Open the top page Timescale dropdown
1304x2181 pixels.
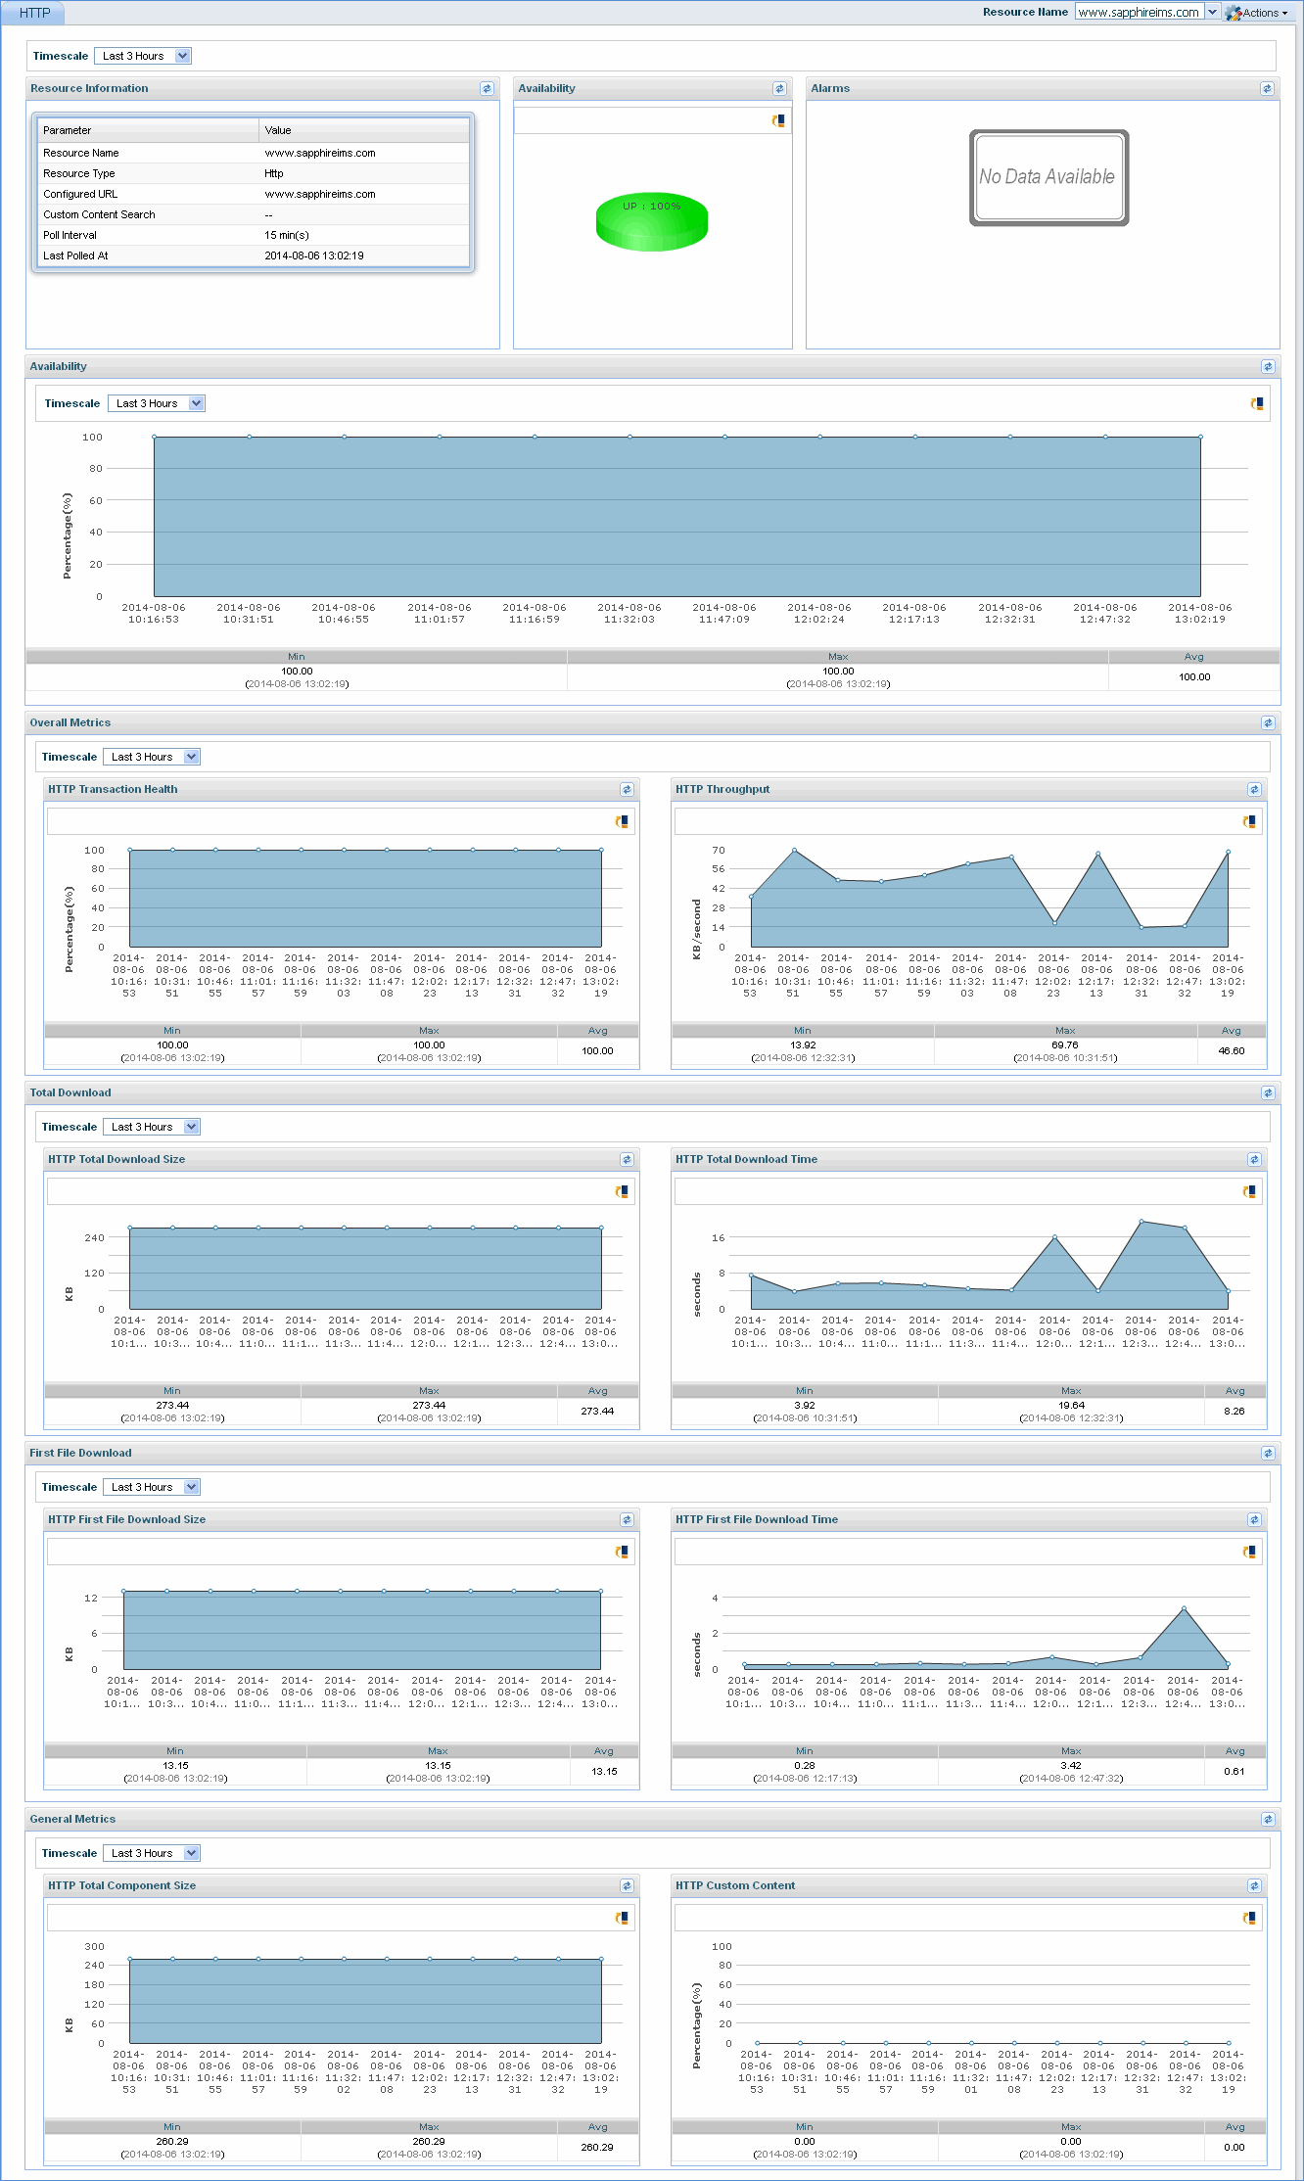143,56
